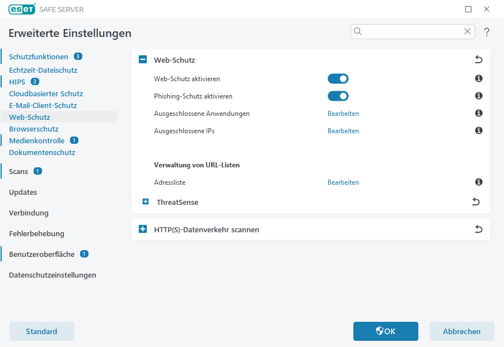Reset the HTTP(S)-Datenverkehr scannen section
504x347 pixels.
pos(478,229)
